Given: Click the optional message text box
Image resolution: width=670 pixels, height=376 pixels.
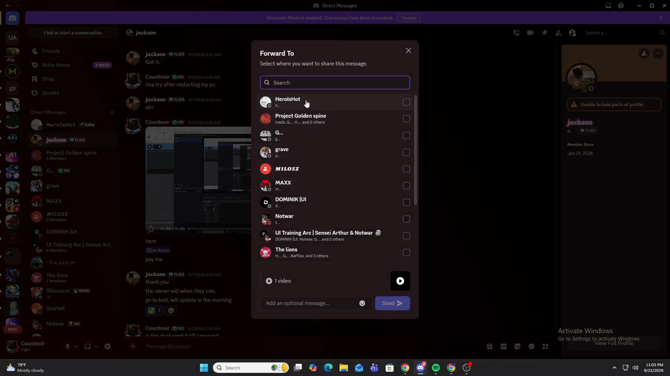Looking at the screenshot, I should pyautogui.click(x=310, y=303).
